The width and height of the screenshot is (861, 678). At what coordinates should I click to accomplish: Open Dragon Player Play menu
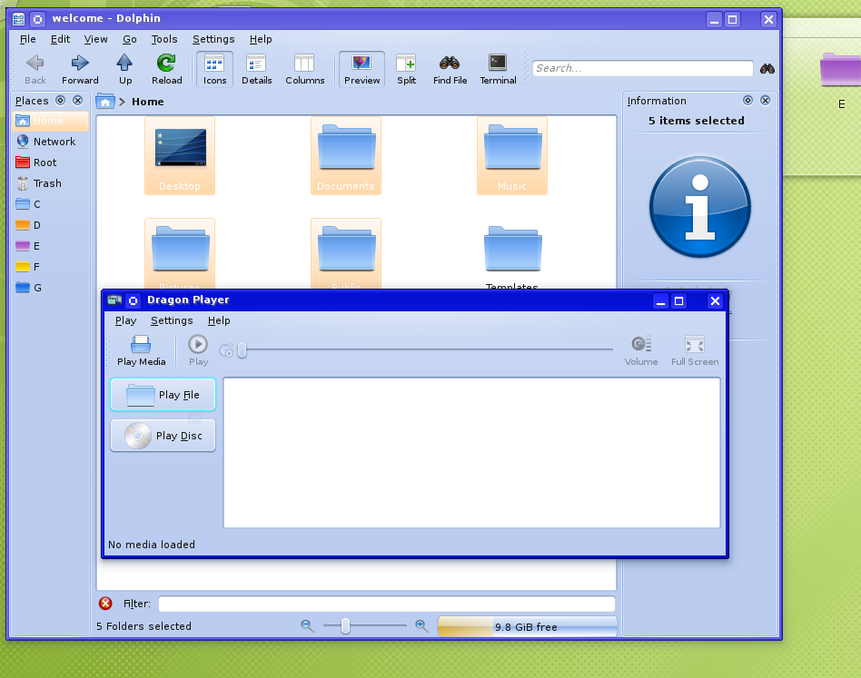pos(125,320)
